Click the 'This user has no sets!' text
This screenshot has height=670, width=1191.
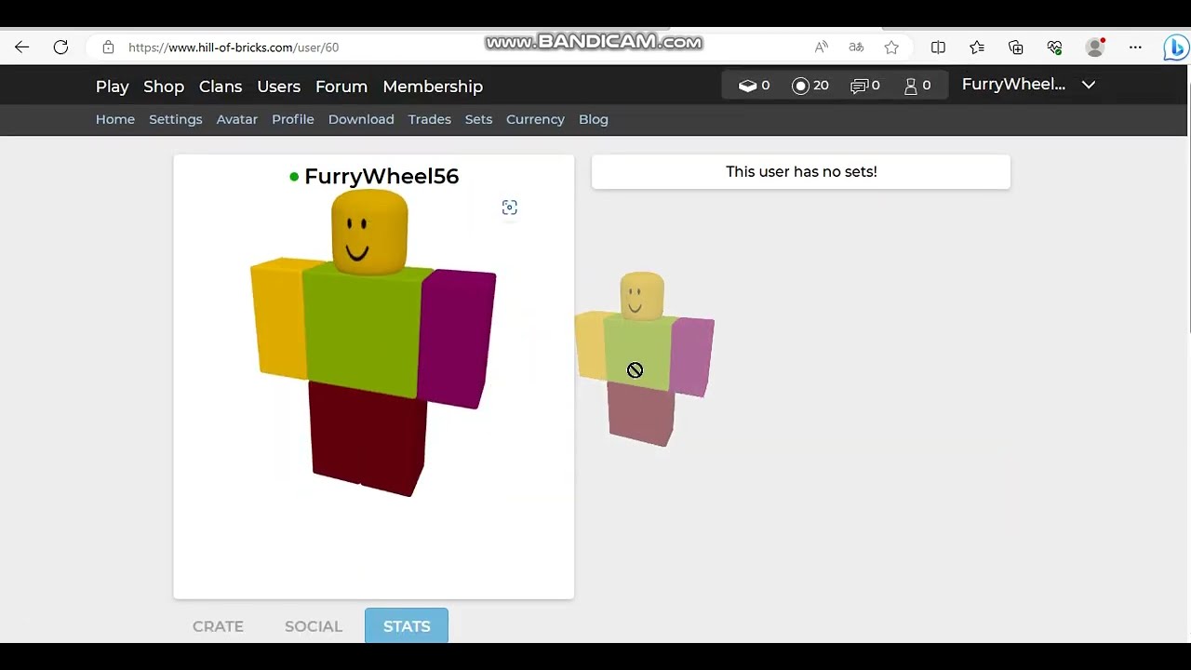point(801,171)
